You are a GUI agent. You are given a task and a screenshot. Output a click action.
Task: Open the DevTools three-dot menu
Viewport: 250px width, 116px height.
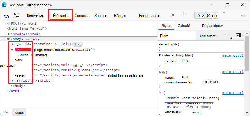click(244, 15)
